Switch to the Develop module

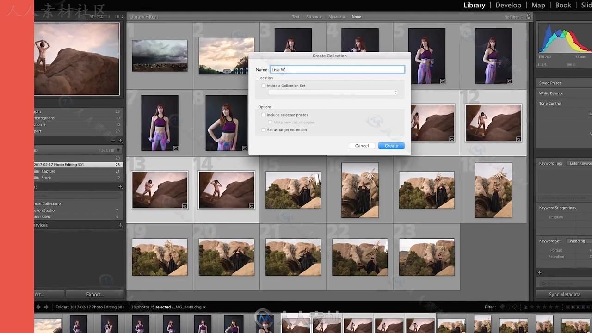[x=508, y=5]
